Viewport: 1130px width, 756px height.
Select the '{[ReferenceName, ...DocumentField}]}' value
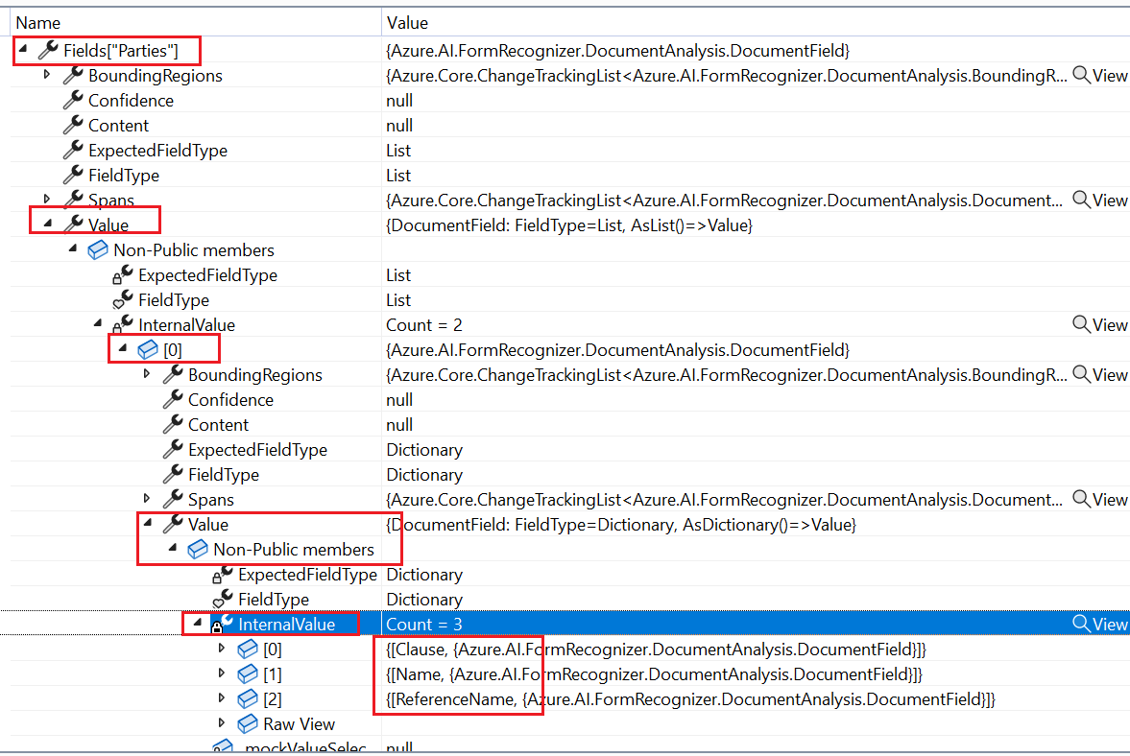[690, 699]
